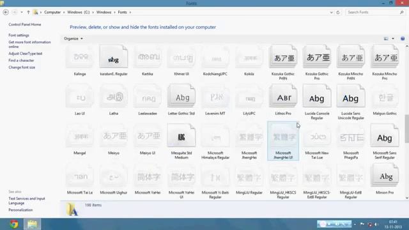Viewport: 409px width, 230px height.
Task: Expand the address bar history dropdown
Action: (331, 12)
